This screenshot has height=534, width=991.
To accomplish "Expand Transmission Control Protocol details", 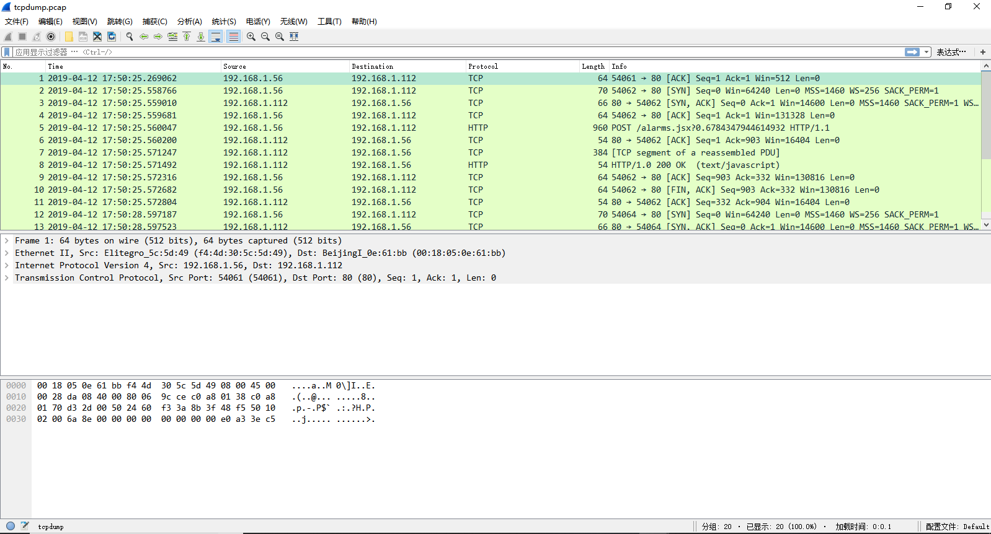I will 6,278.
